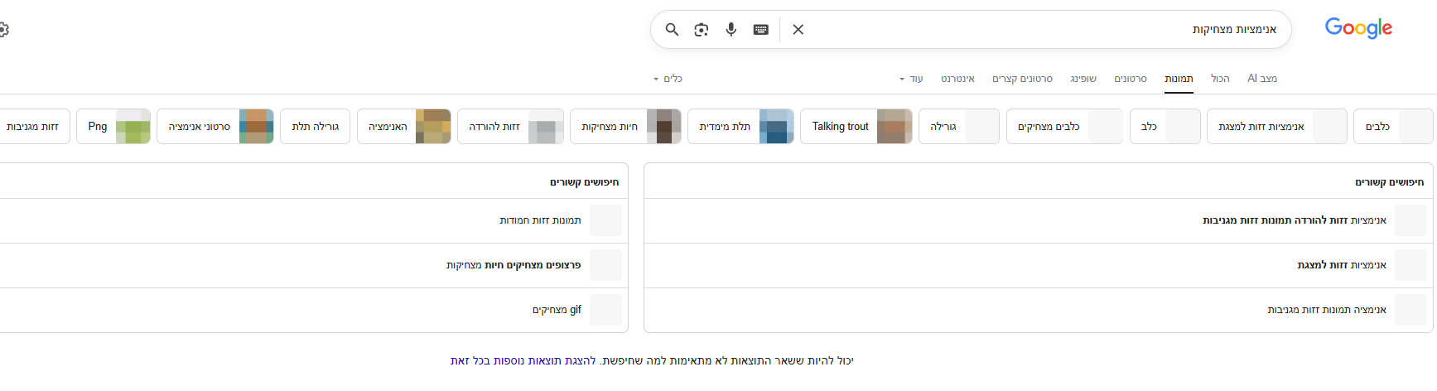Open the כלים tools dropdown

tap(668, 79)
